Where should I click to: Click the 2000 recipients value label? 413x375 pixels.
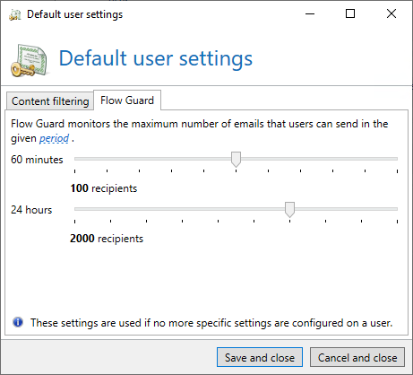click(107, 239)
